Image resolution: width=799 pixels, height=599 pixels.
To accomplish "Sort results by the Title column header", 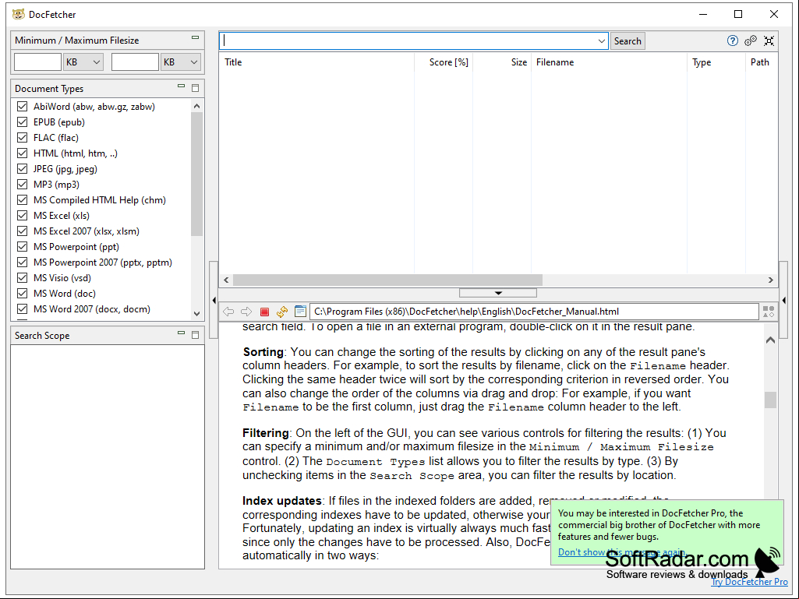I will (316, 62).
